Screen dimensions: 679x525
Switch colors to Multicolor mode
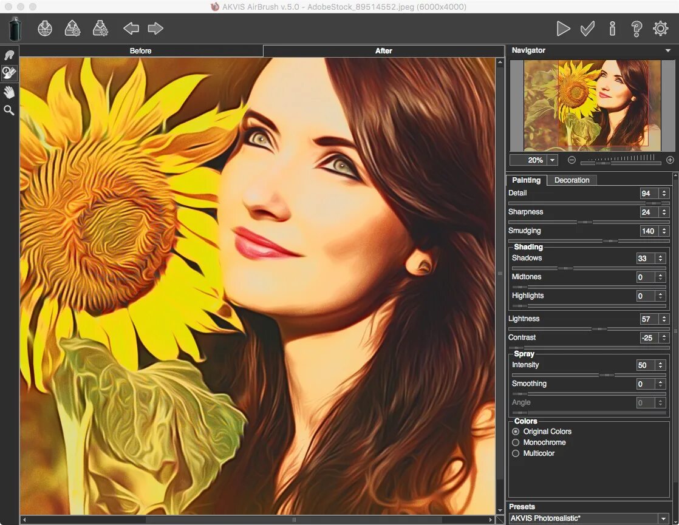(x=516, y=453)
